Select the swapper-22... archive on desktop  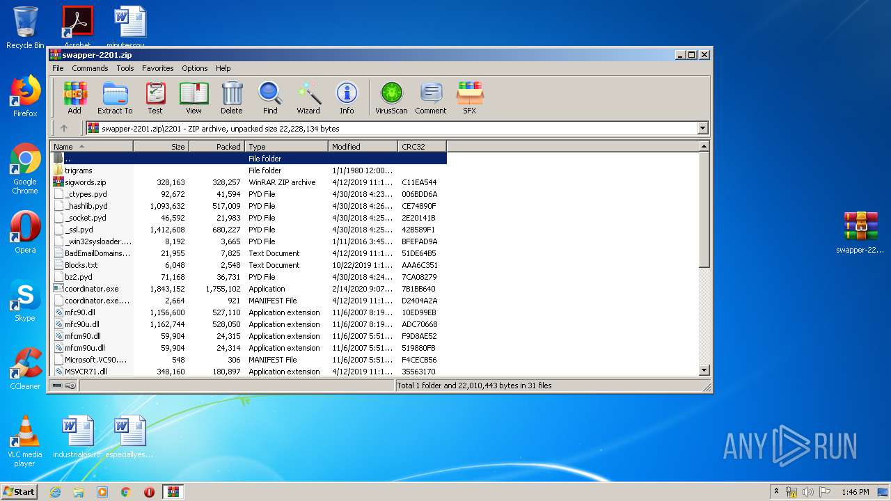pyautogui.click(x=860, y=232)
